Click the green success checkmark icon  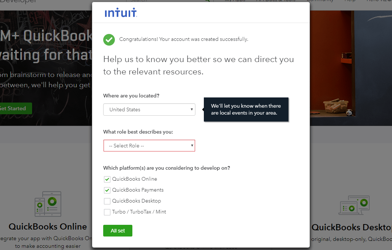109,39
